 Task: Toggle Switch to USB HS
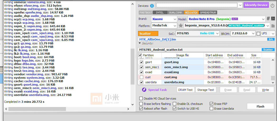(175, 108)
